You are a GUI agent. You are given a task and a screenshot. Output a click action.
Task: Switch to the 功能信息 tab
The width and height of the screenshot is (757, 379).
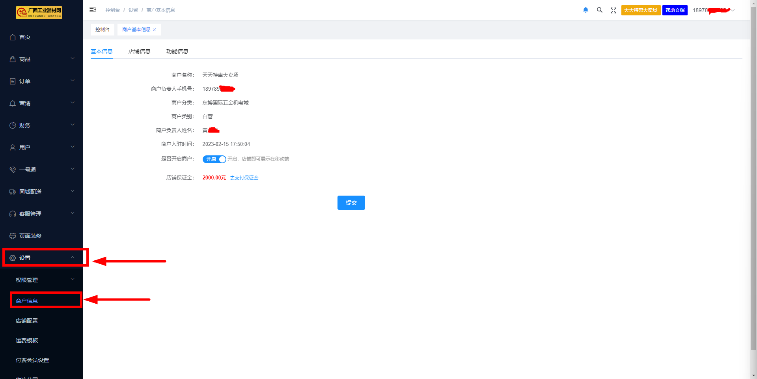(177, 52)
